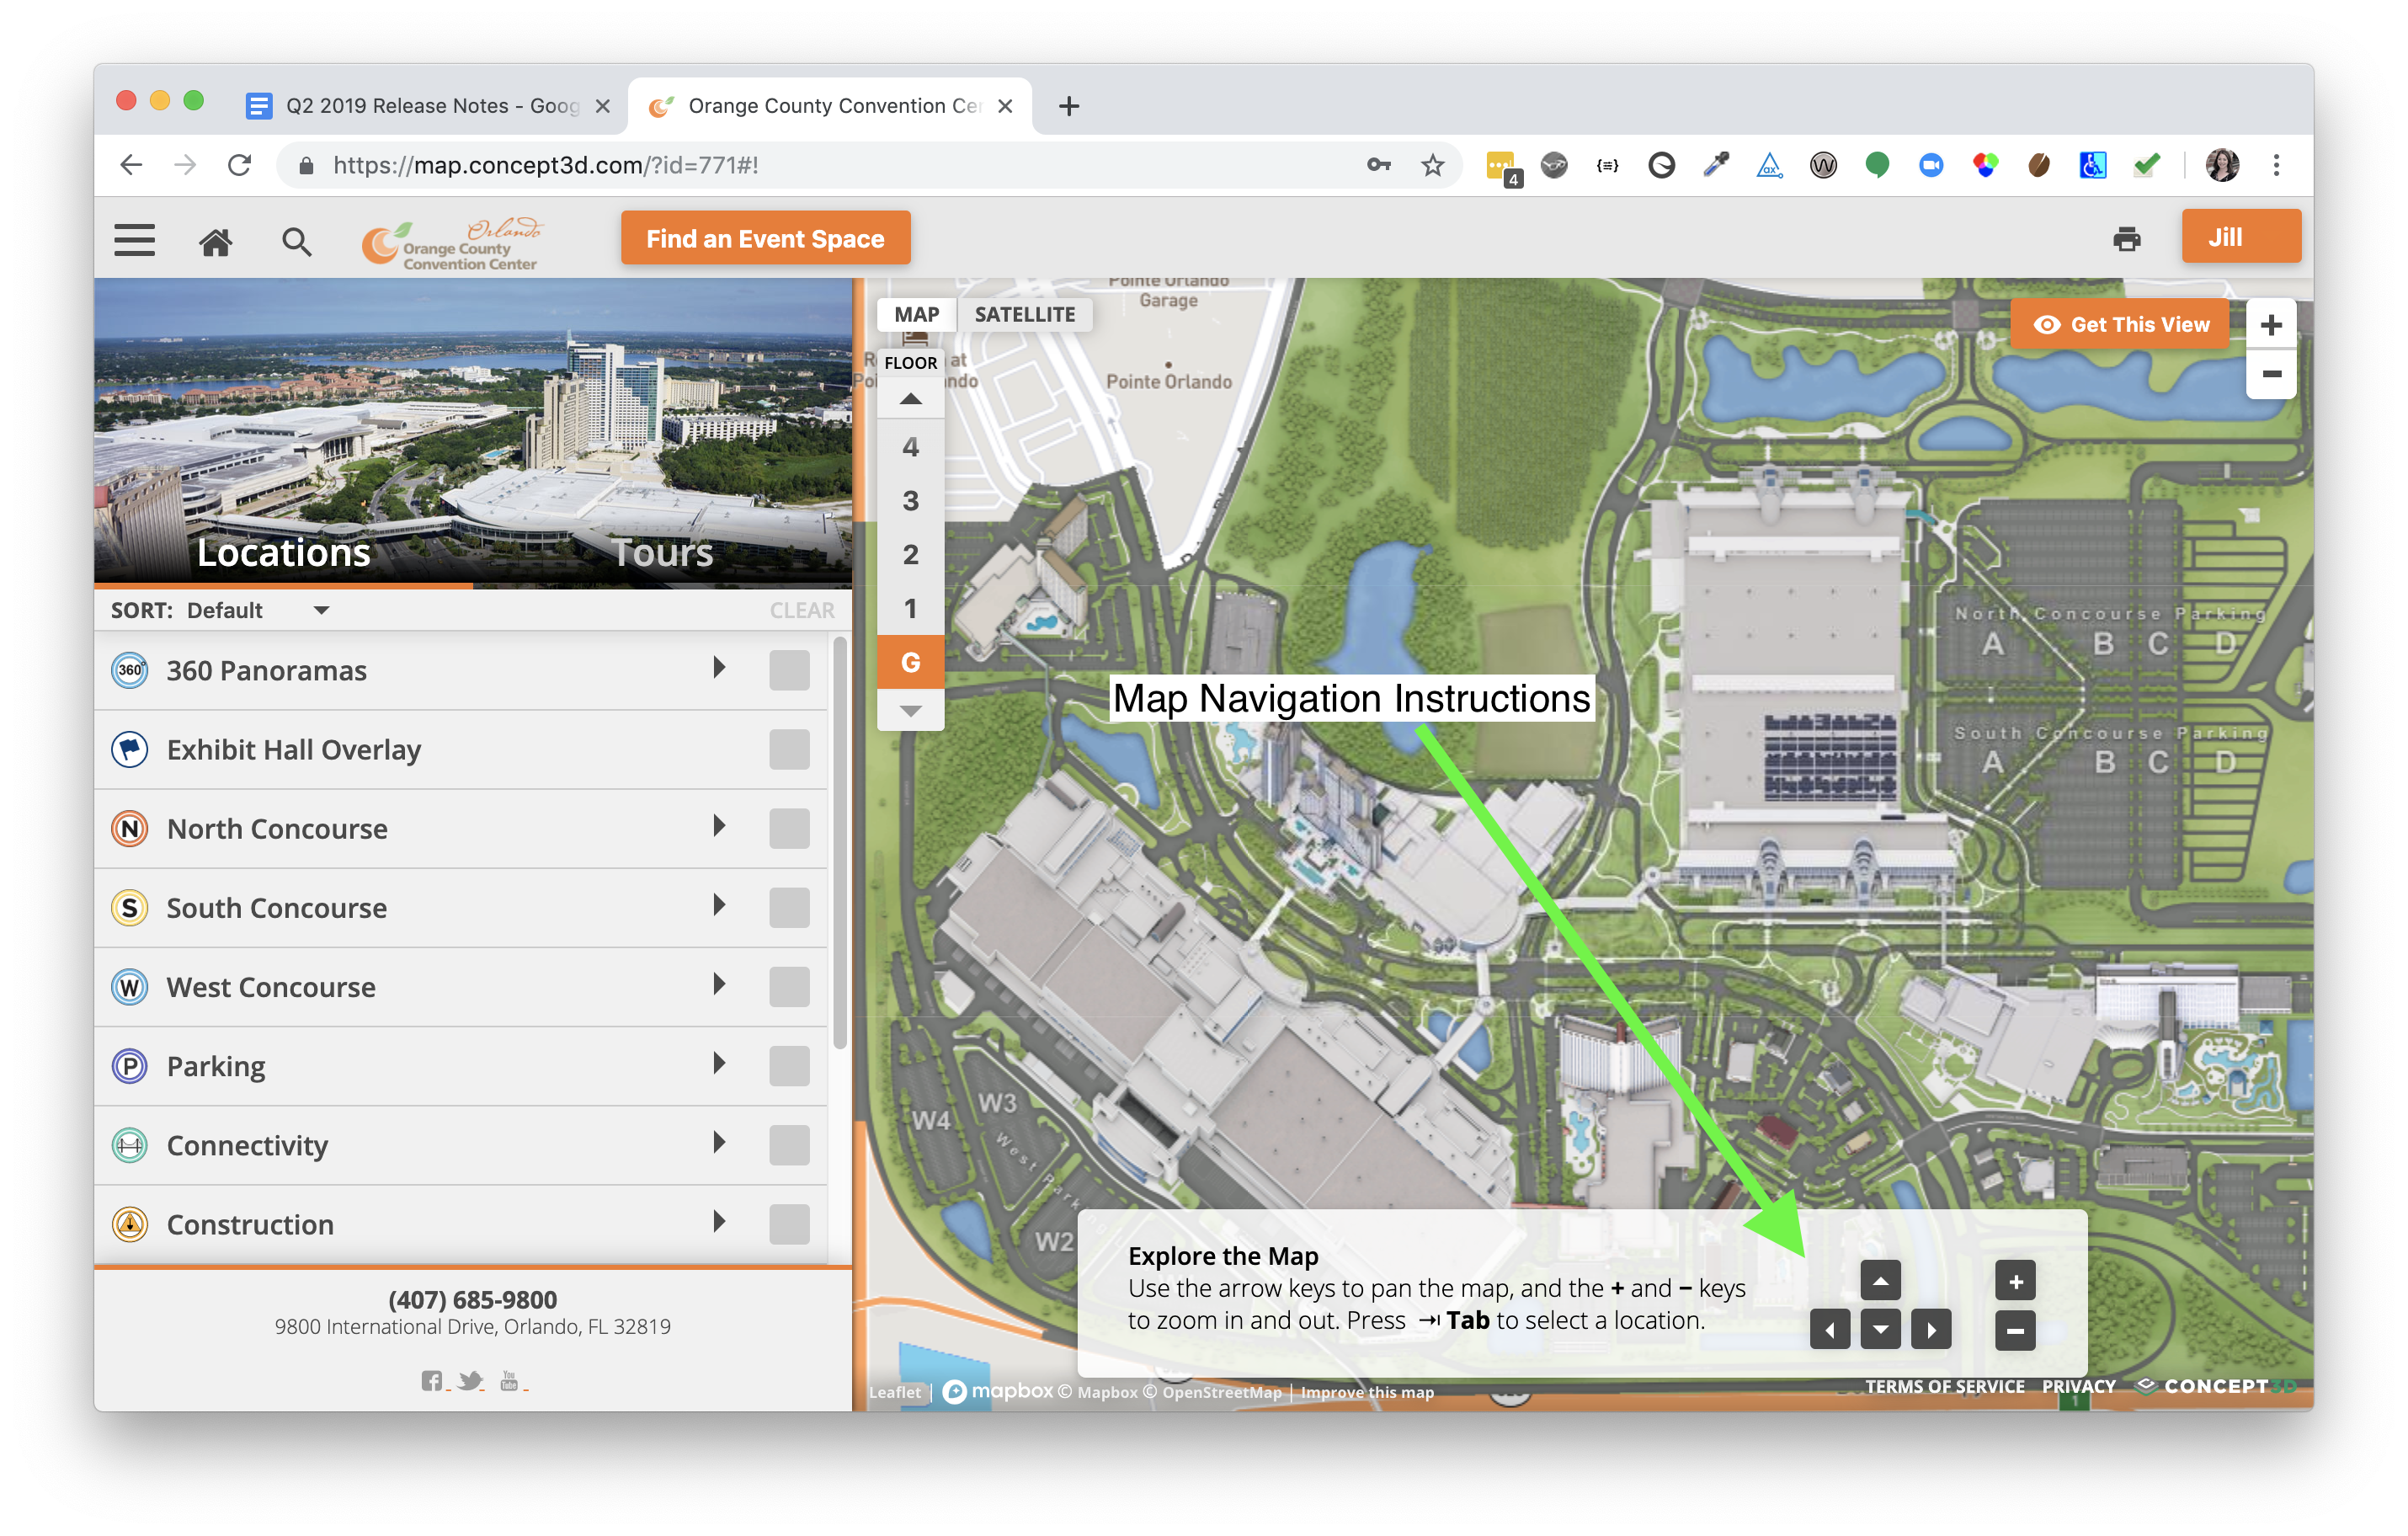Expand the South Concourse category arrow
The height and width of the screenshot is (1536, 2408).
pyautogui.click(x=719, y=905)
